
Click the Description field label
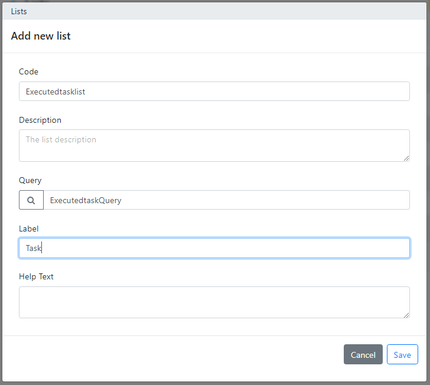click(40, 120)
